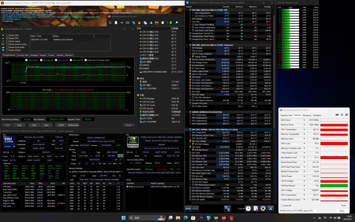Toggle Stress local disks checkbox

click(8, 47)
